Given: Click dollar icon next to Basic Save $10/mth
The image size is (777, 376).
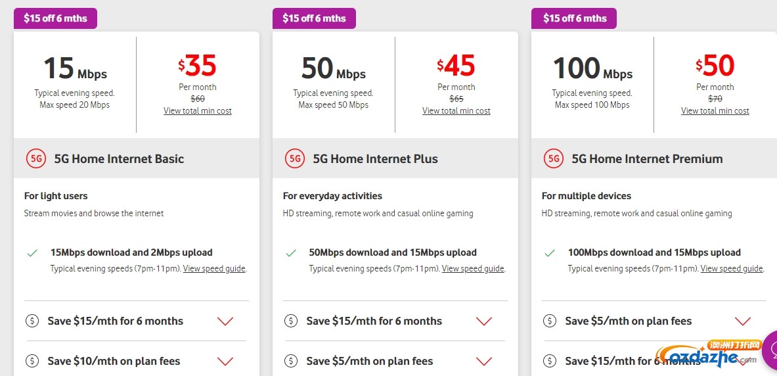Looking at the screenshot, I should click(x=32, y=361).
